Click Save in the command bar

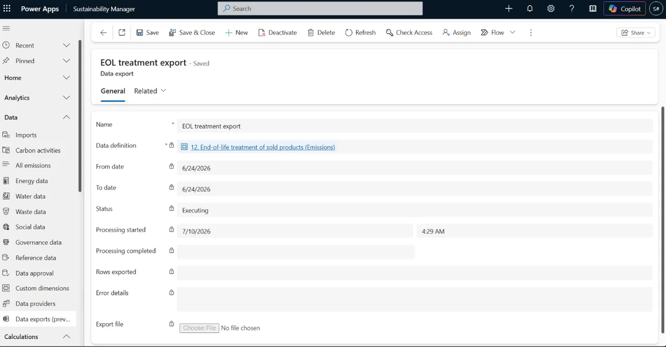click(148, 32)
